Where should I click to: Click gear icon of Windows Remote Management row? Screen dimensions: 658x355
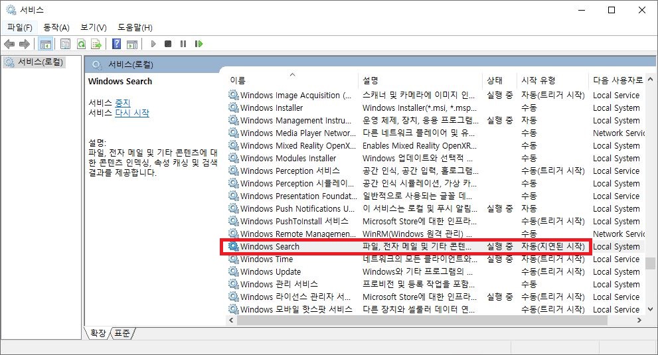tap(233, 234)
